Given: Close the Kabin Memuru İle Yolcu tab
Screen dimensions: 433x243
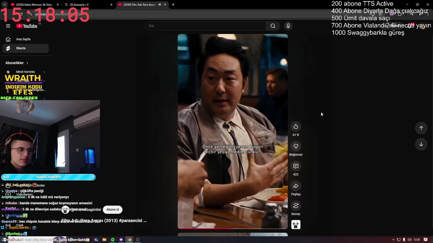Looking at the screenshot, I should [58, 5].
